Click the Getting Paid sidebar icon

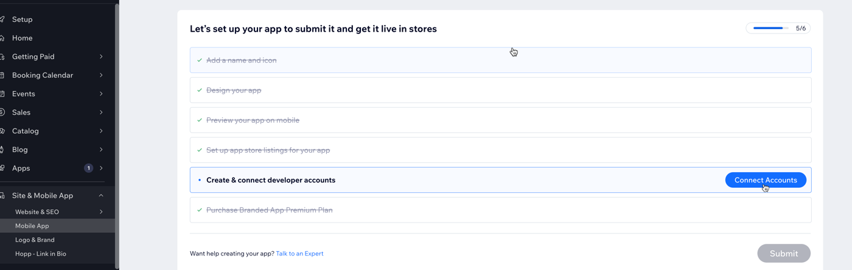pyautogui.click(x=2, y=57)
